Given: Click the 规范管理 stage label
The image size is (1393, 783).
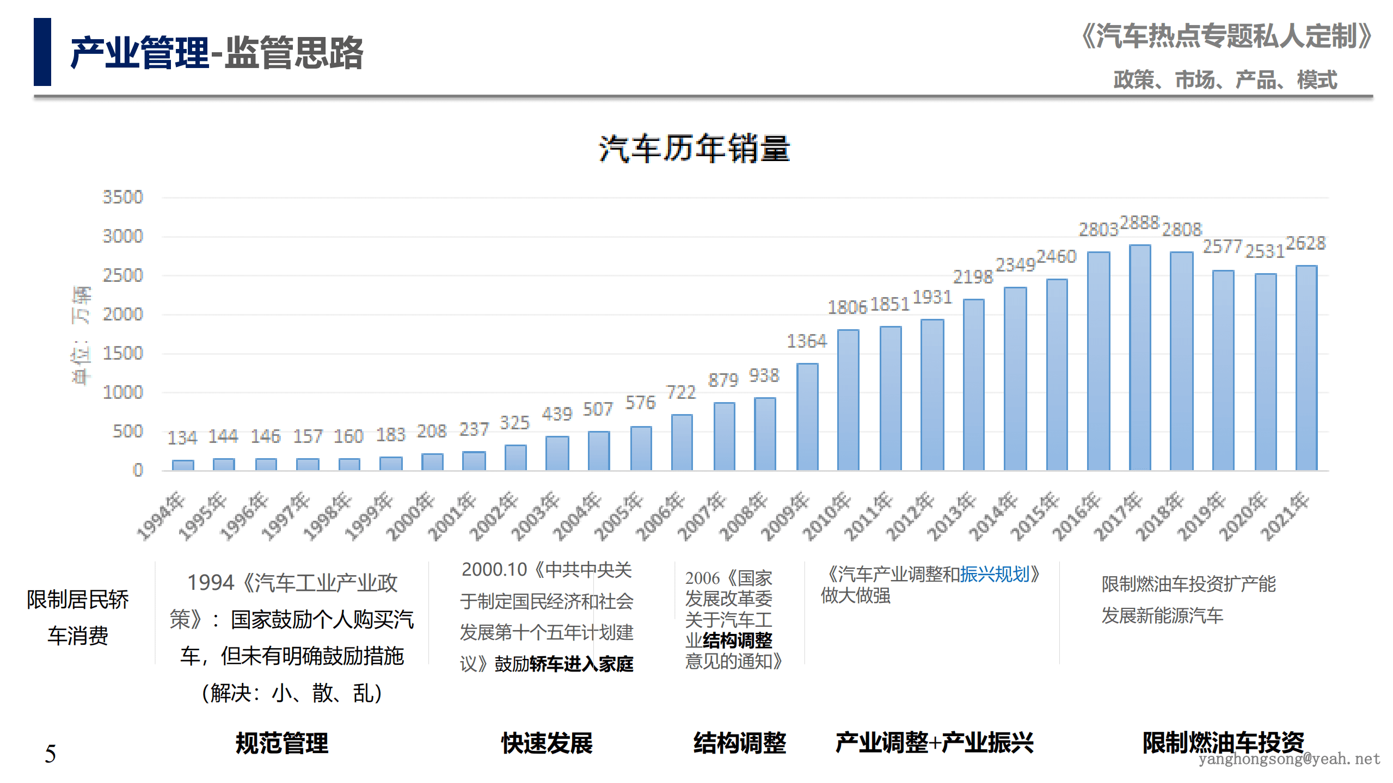Looking at the screenshot, I should tap(281, 741).
